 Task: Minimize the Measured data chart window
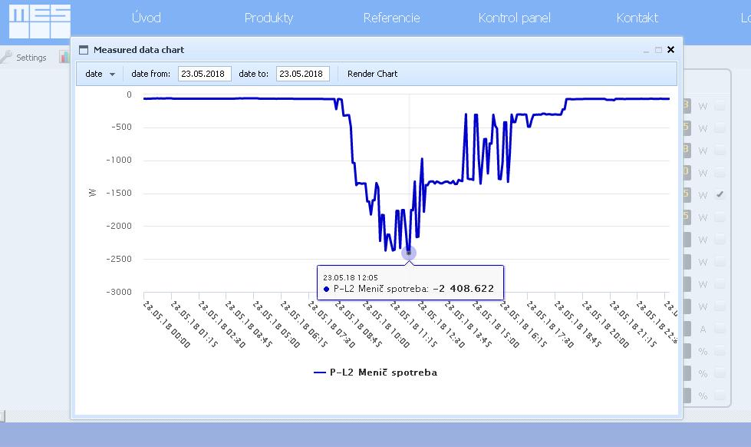pyautogui.click(x=646, y=50)
